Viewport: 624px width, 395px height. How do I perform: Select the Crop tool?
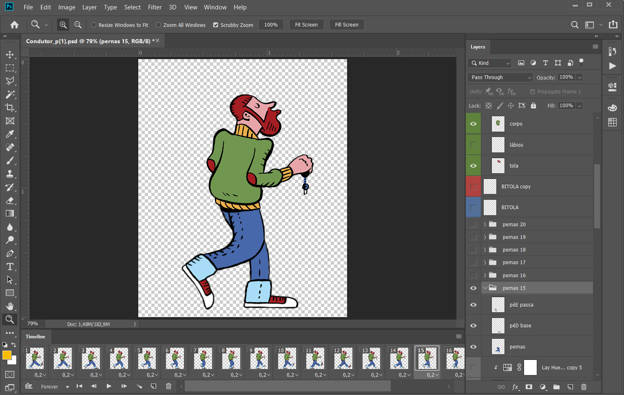point(10,108)
